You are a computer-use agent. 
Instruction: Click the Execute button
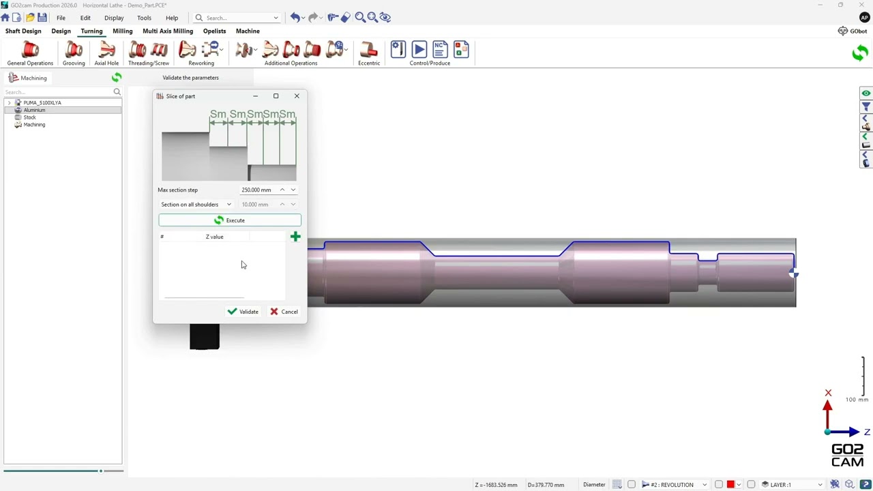coord(229,220)
